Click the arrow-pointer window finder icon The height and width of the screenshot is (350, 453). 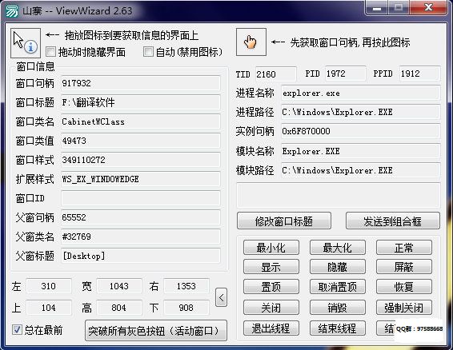[x=26, y=42]
